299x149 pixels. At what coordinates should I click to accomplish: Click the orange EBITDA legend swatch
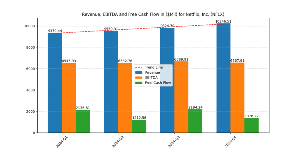pos(139,78)
